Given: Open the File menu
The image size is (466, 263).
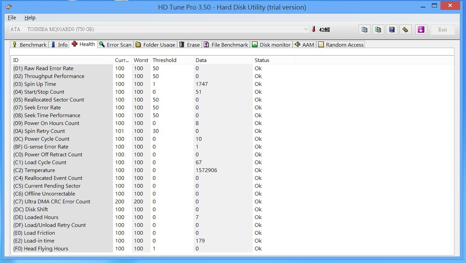Looking at the screenshot, I should coord(12,18).
